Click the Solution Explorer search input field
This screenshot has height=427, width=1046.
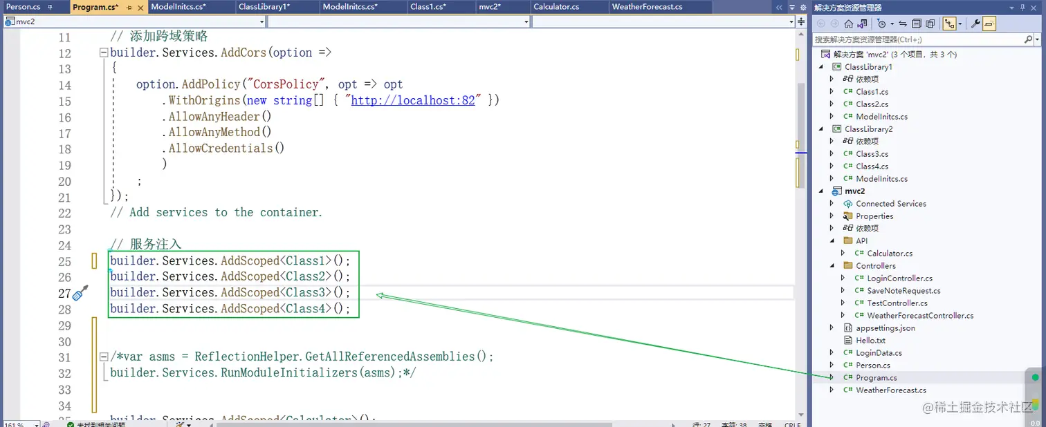tap(917, 40)
